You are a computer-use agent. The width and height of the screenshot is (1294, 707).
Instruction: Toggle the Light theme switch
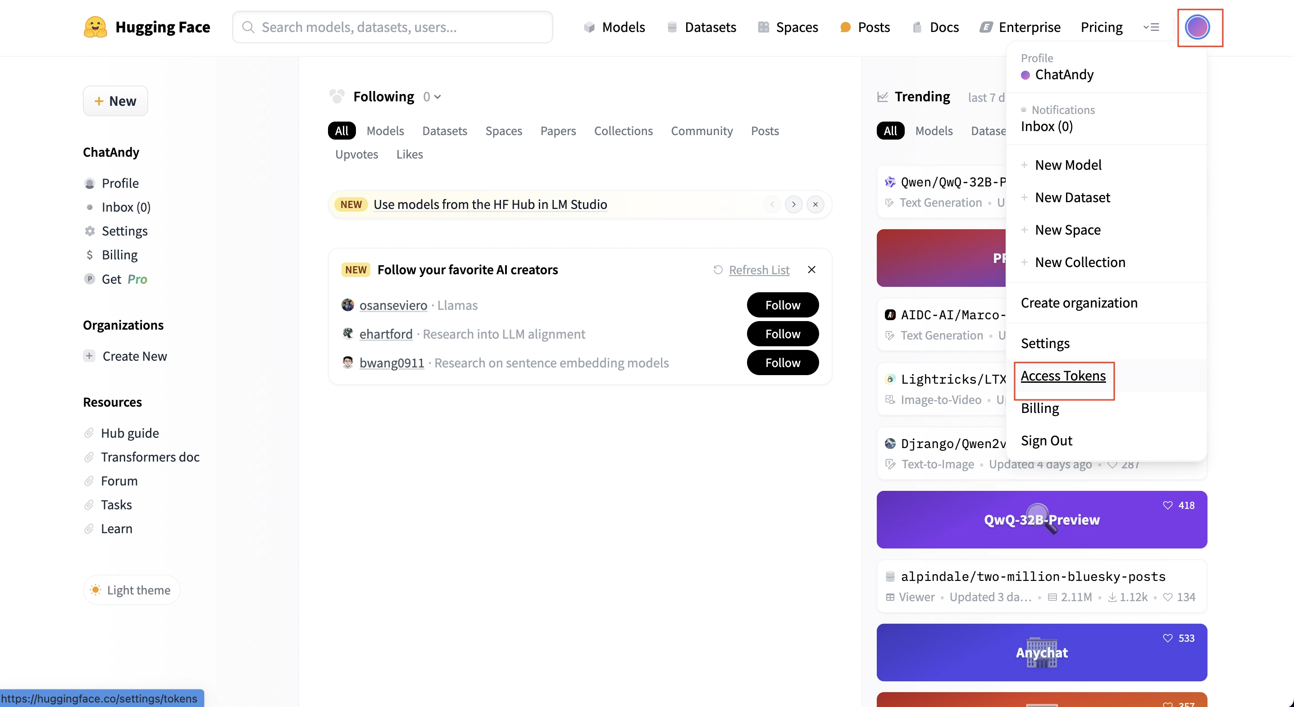coord(132,590)
